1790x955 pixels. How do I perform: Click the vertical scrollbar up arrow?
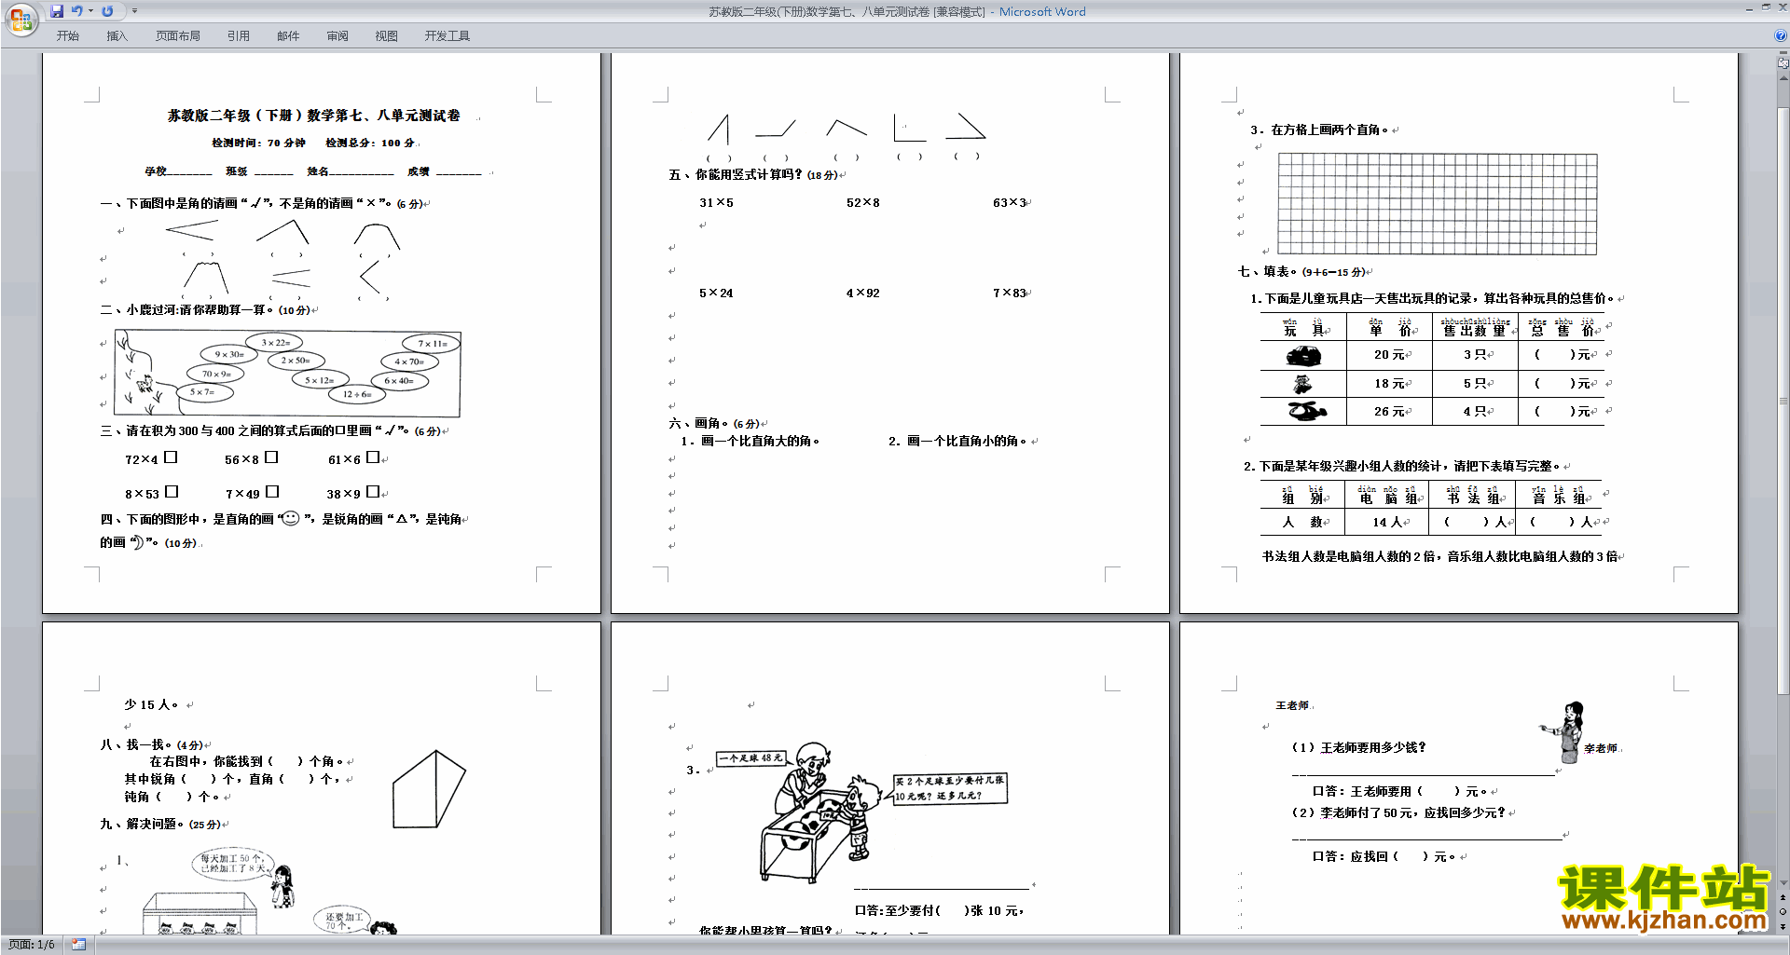click(x=1783, y=77)
